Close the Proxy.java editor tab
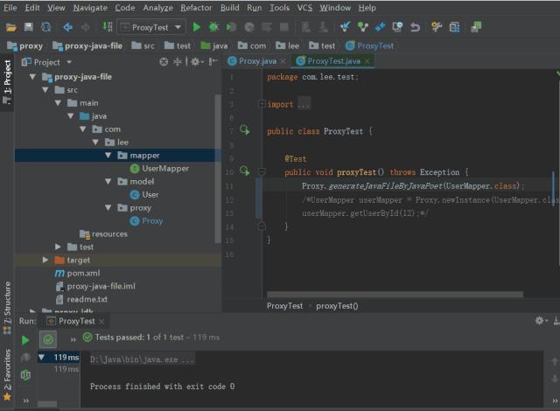 285,61
